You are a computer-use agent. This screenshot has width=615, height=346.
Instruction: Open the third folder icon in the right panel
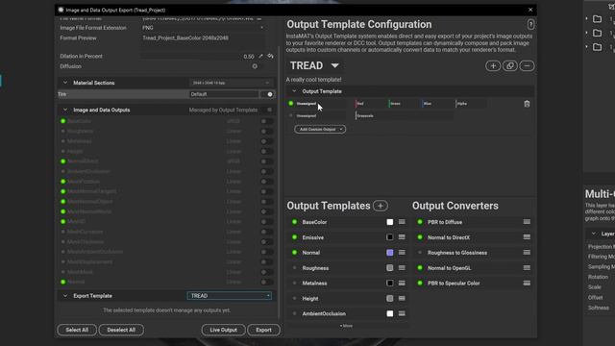(597, 47)
